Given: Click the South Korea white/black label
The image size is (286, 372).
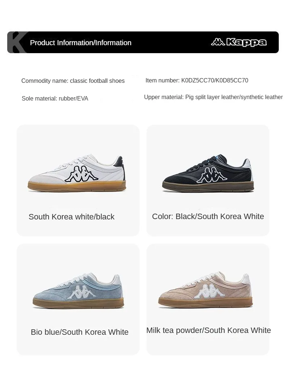Looking at the screenshot, I should pos(72,217).
